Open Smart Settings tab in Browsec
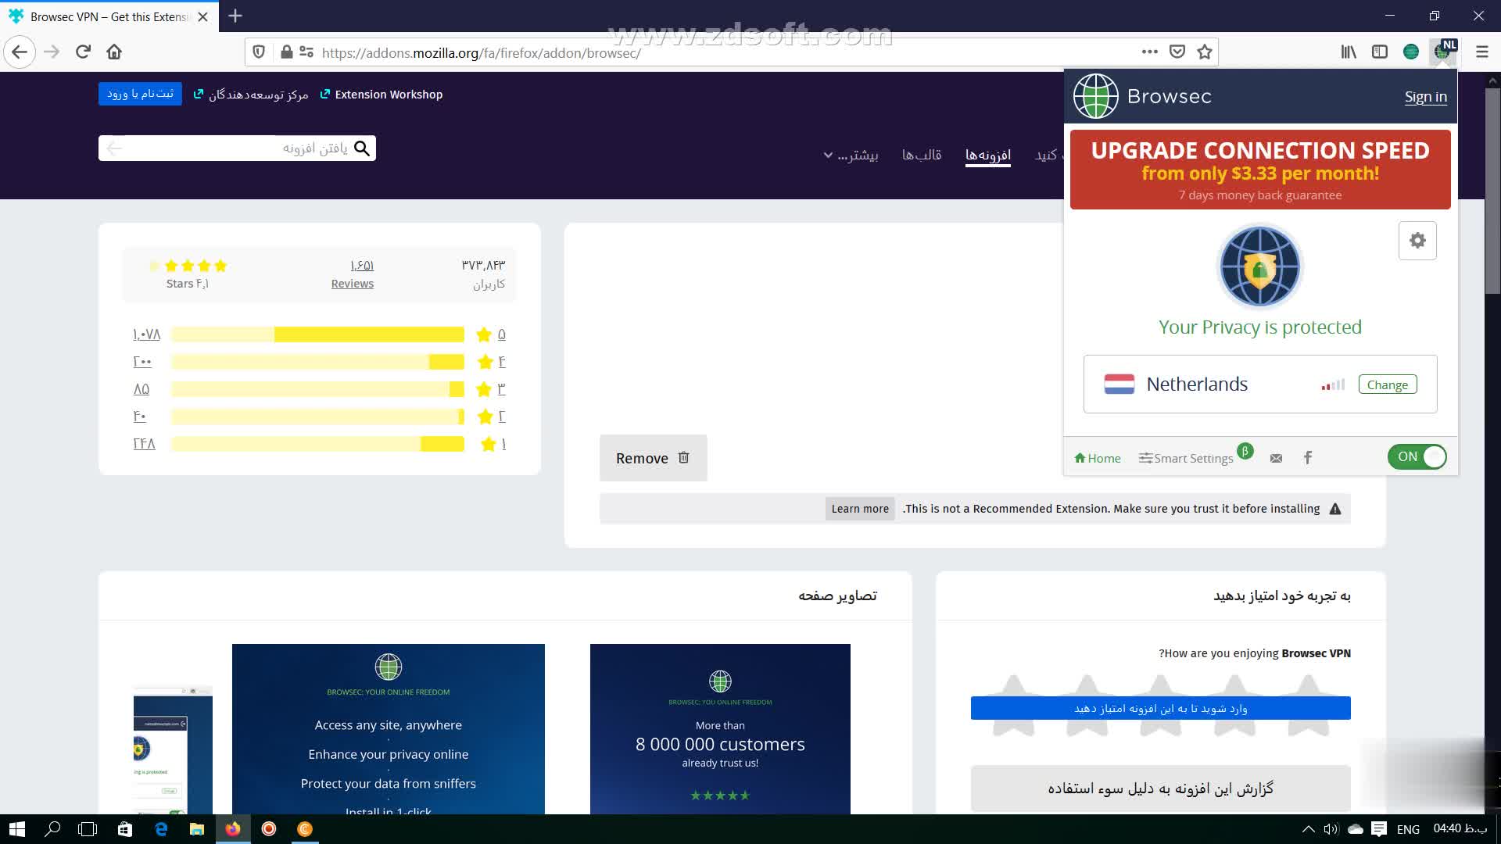Viewport: 1501px width, 844px height. 1186,458
